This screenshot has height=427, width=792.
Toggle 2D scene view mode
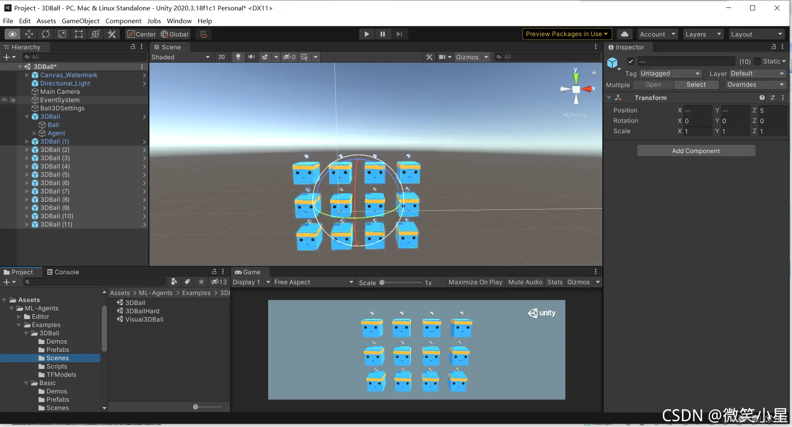(222, 57)
